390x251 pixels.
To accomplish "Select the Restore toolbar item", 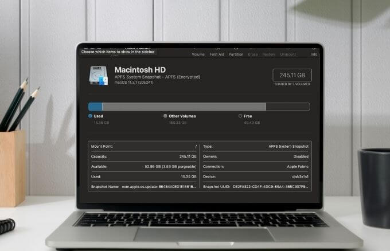I will click(x=269, y=54).
